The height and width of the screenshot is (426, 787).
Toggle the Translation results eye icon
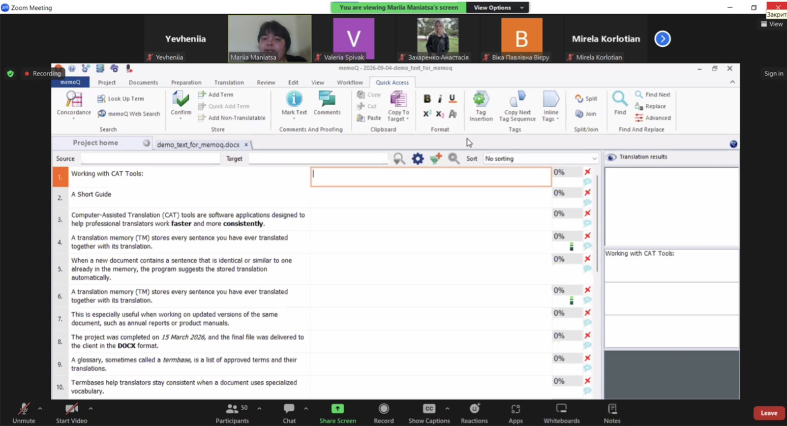pos(611,157)
